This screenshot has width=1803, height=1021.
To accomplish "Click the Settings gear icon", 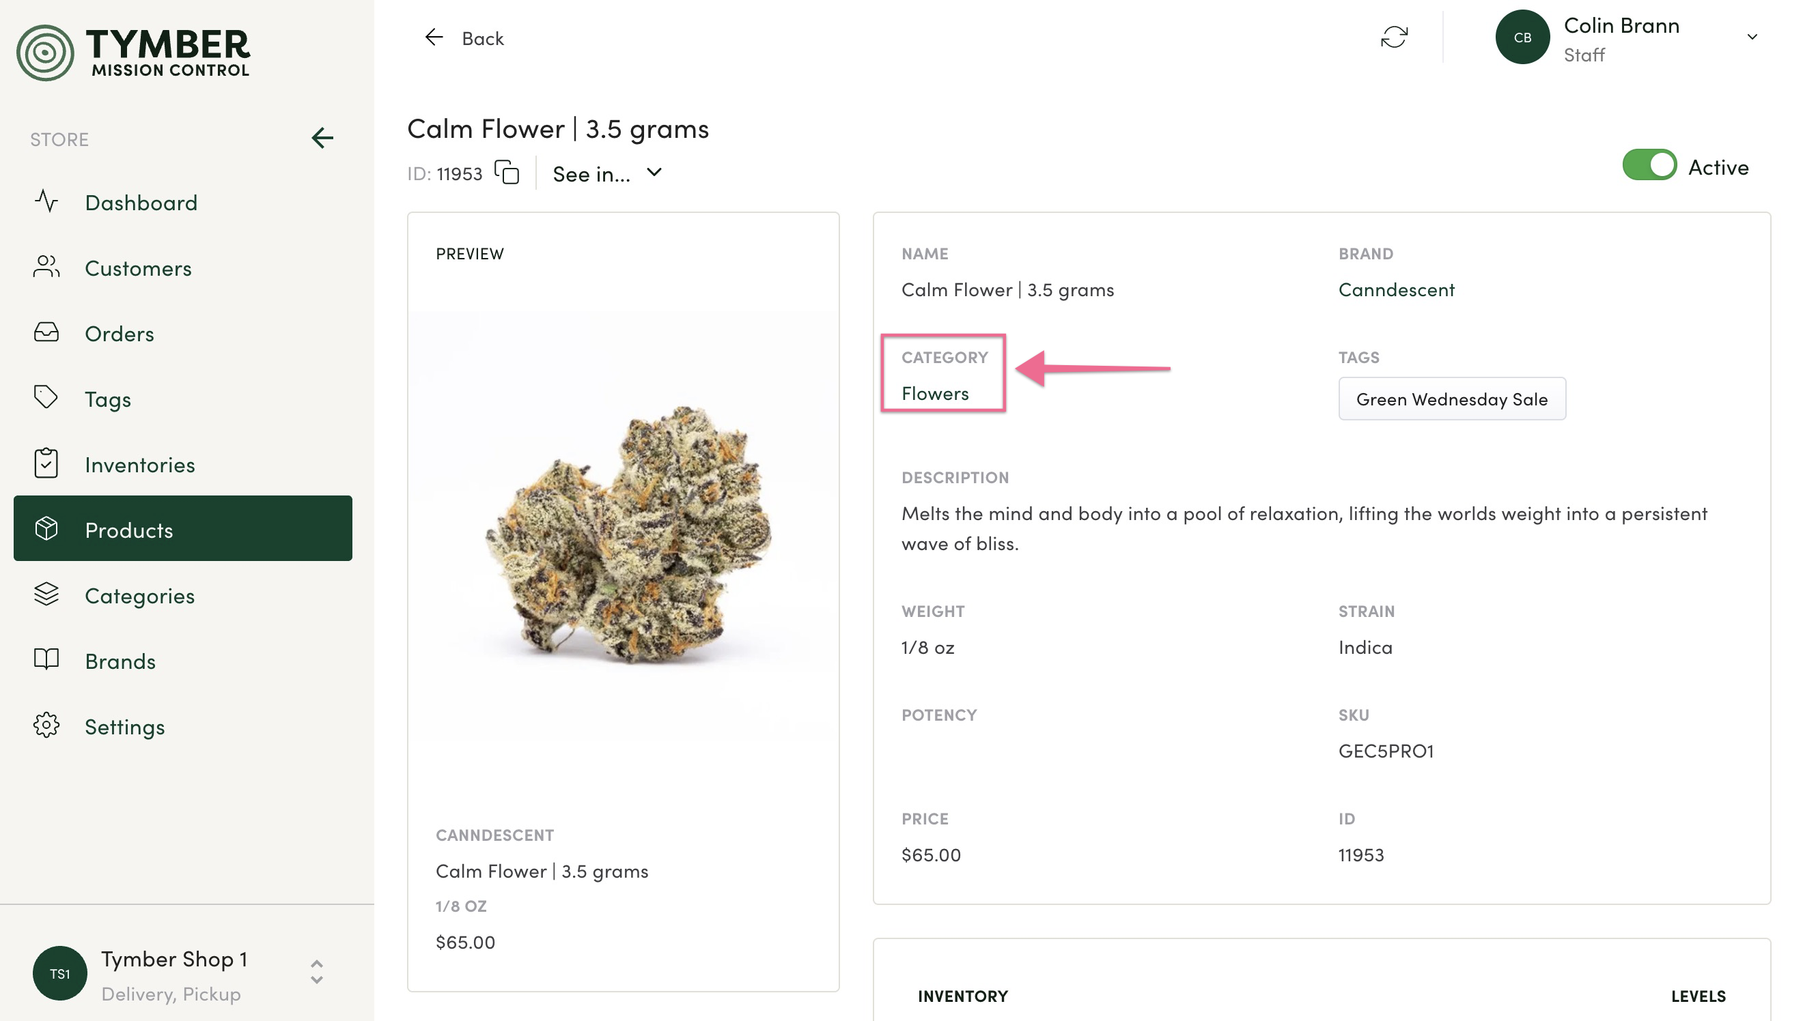I will pyautogui.click(x=46, y=725).
